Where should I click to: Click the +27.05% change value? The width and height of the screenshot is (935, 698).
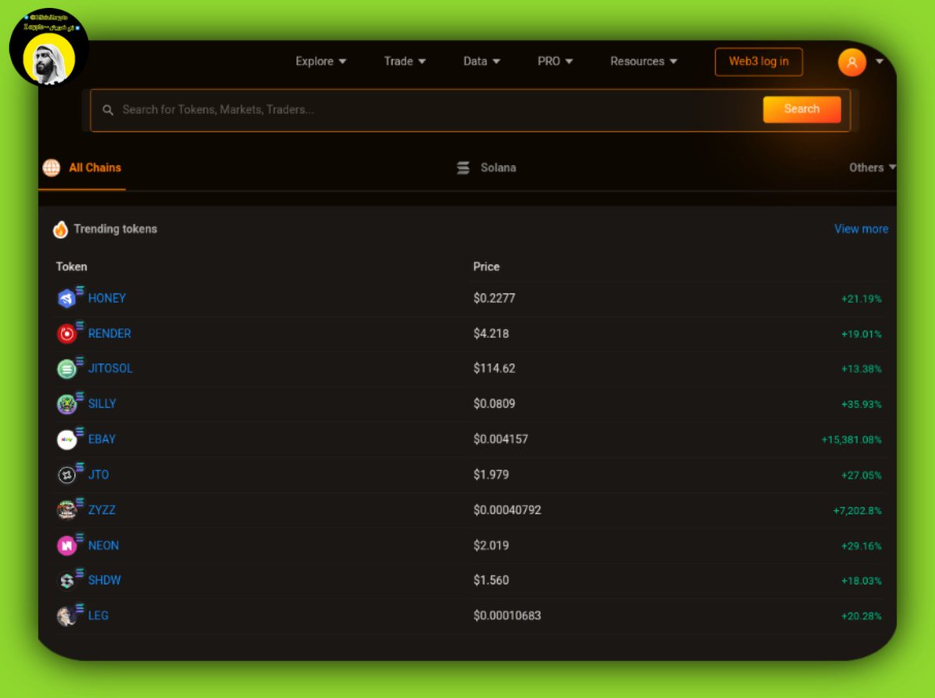coord(862,475)
